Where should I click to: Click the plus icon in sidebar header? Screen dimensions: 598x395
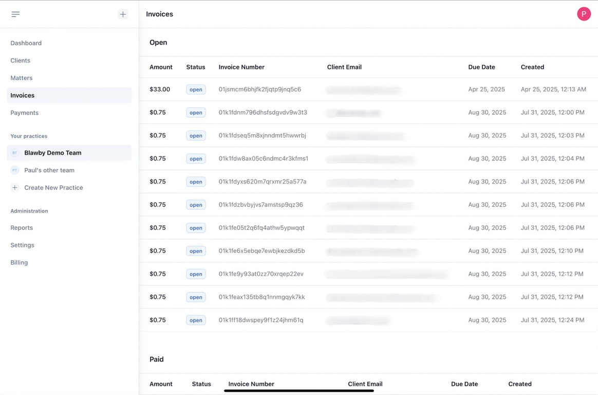click(123, 14)
